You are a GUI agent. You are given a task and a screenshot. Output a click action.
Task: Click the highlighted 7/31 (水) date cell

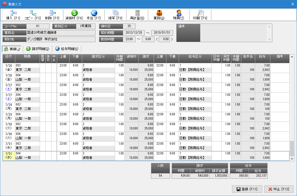tap(9, 156)
